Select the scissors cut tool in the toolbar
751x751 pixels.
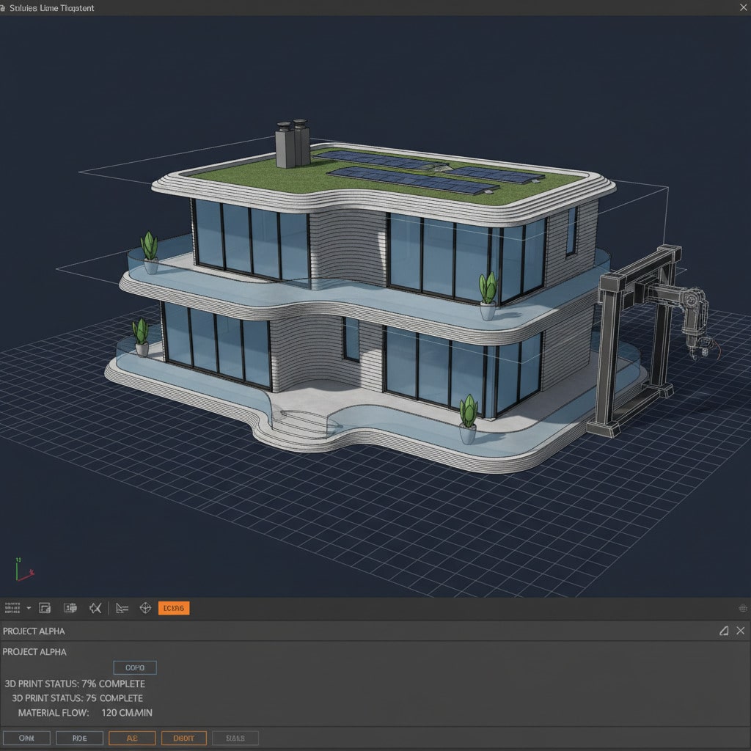click(95, 608)
